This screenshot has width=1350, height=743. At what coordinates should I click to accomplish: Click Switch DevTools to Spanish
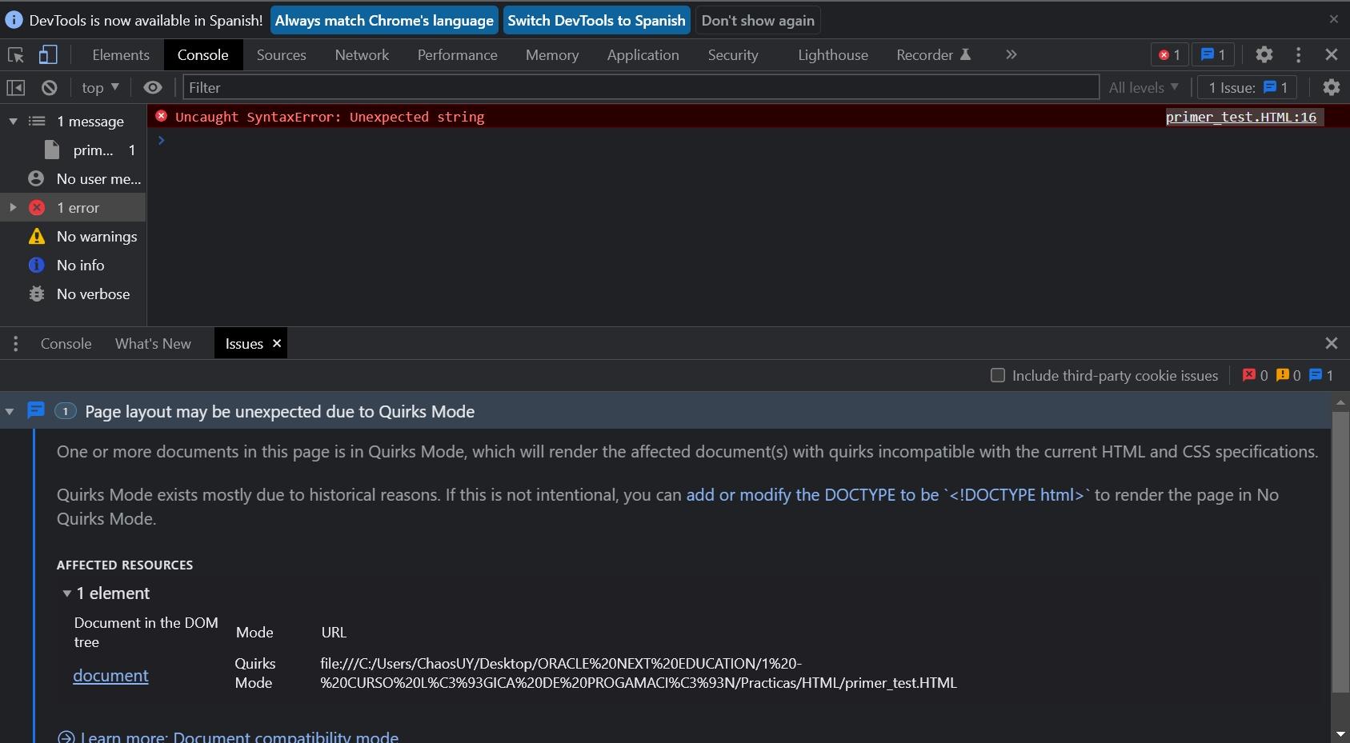tap(596, 20)
